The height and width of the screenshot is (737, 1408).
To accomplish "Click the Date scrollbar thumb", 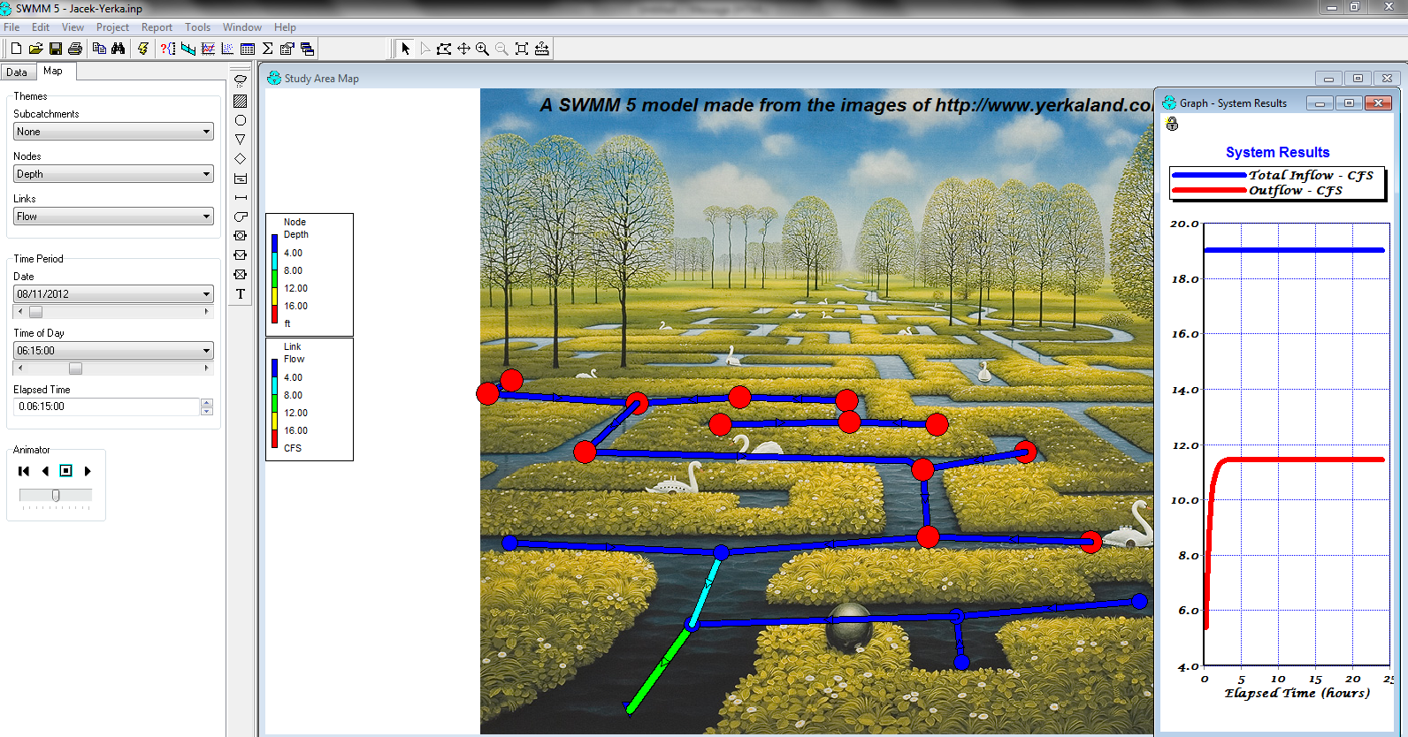I will pyautogui.click(x=35, y=312).
